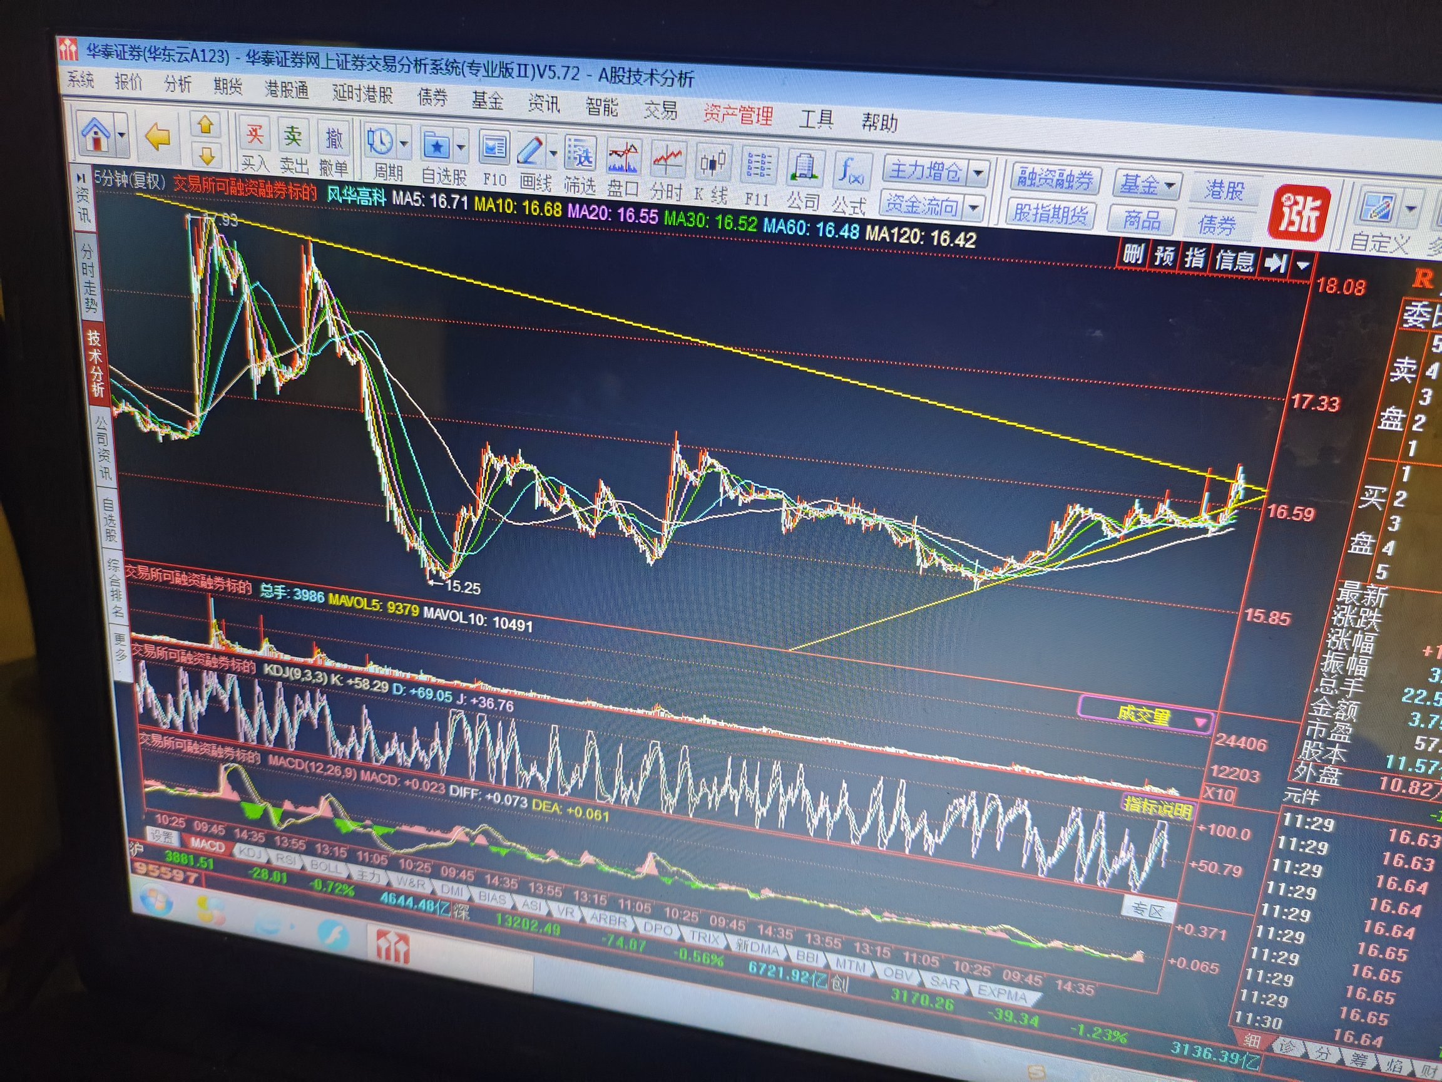Expand the yellow 成交量 indicator dropdown
The image size is (1442, 1082).
(1200, 722)
